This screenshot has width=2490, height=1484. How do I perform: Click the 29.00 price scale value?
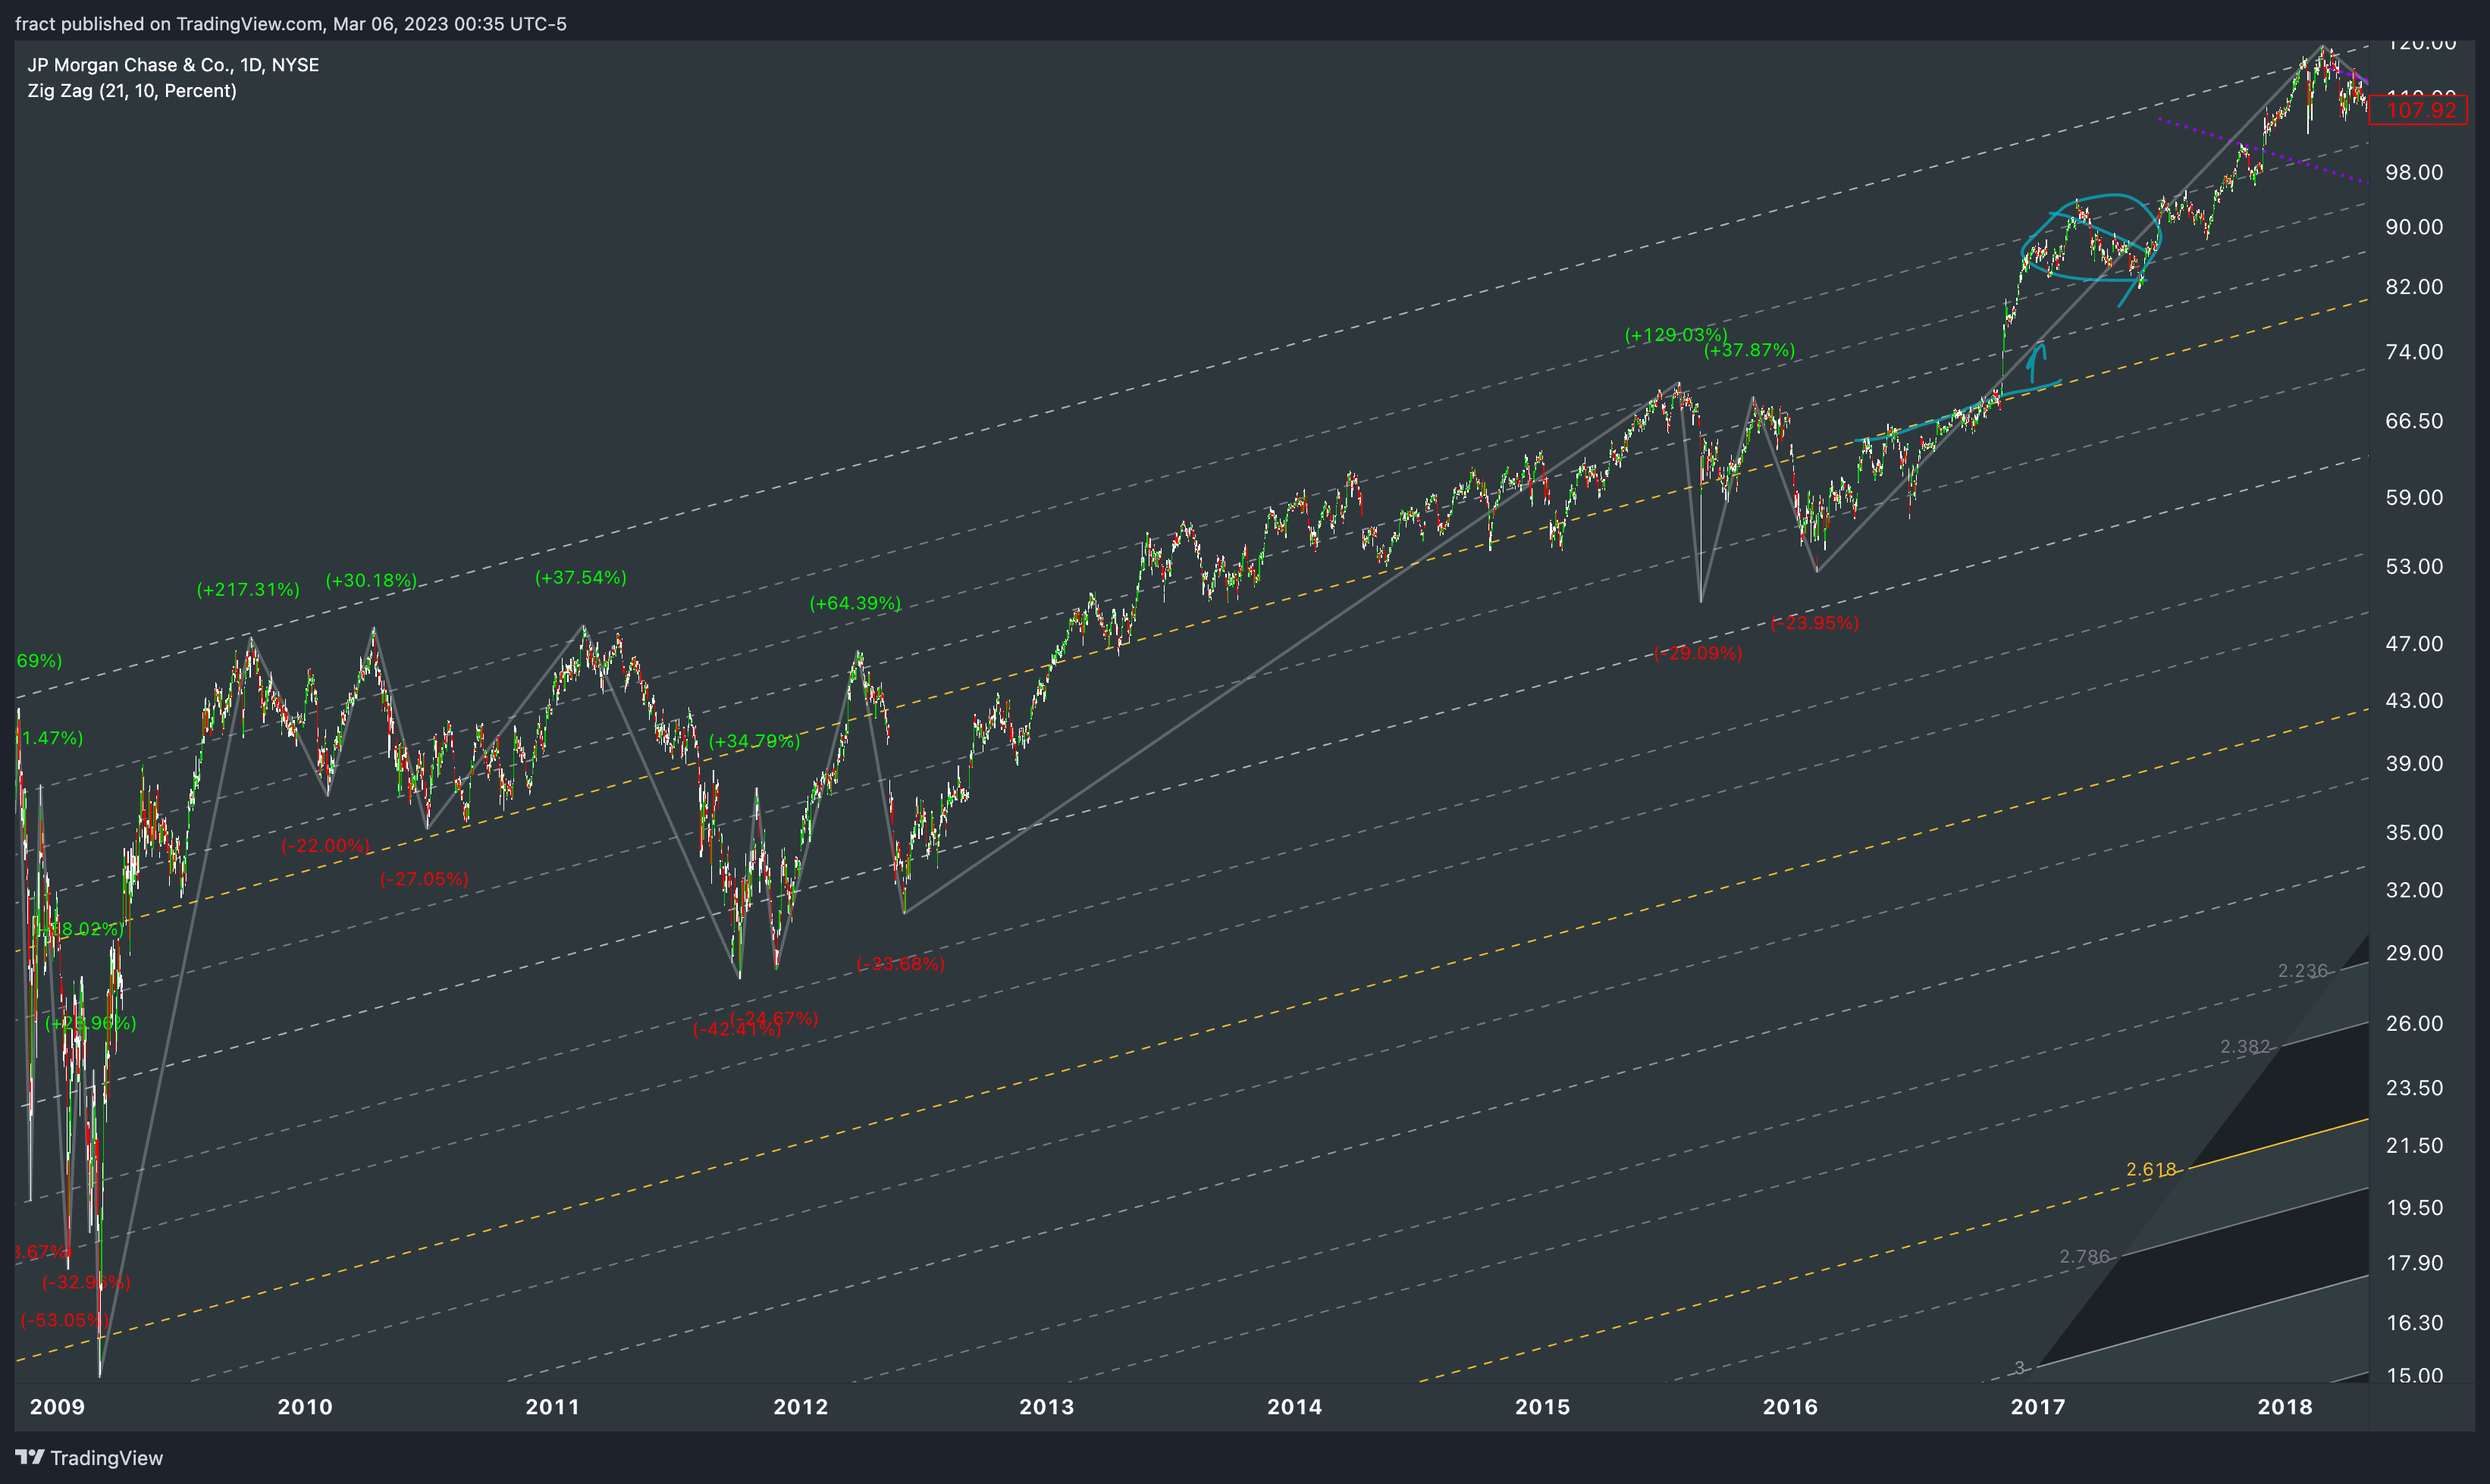click(x=2414, y=954)
